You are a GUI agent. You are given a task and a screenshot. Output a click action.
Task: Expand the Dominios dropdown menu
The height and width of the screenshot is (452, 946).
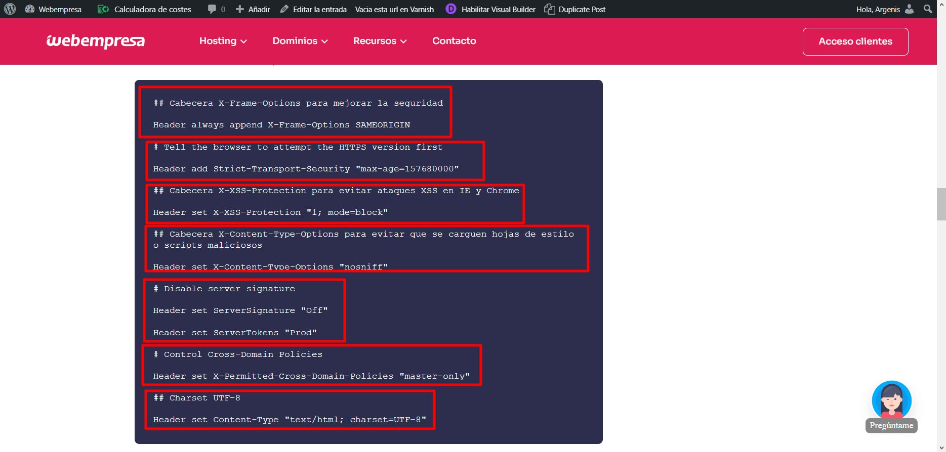pos(300,41)
